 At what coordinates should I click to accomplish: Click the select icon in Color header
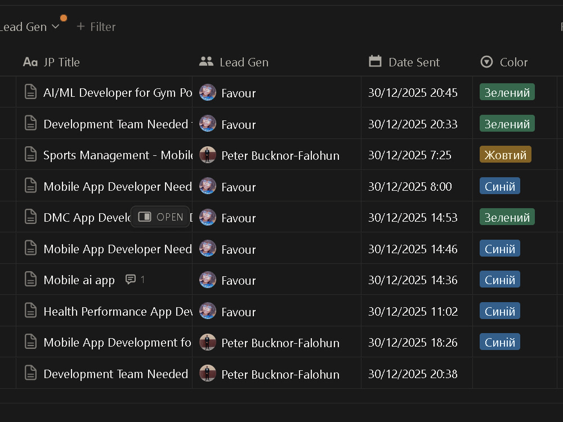(486, 62)
